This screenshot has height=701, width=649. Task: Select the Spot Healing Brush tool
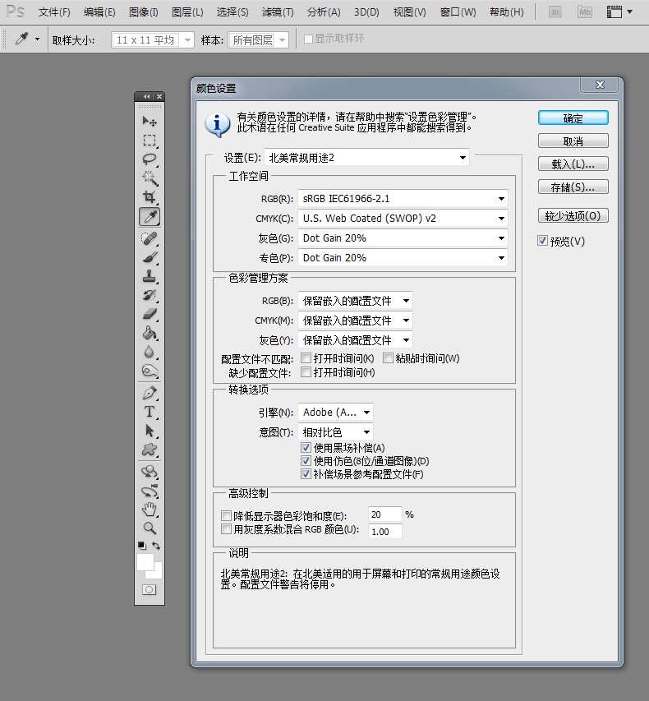coord(150,238)
